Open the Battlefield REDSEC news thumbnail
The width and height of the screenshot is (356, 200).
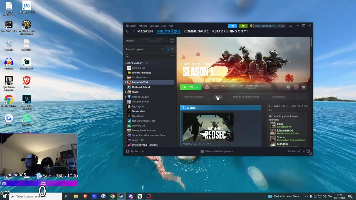208,127
